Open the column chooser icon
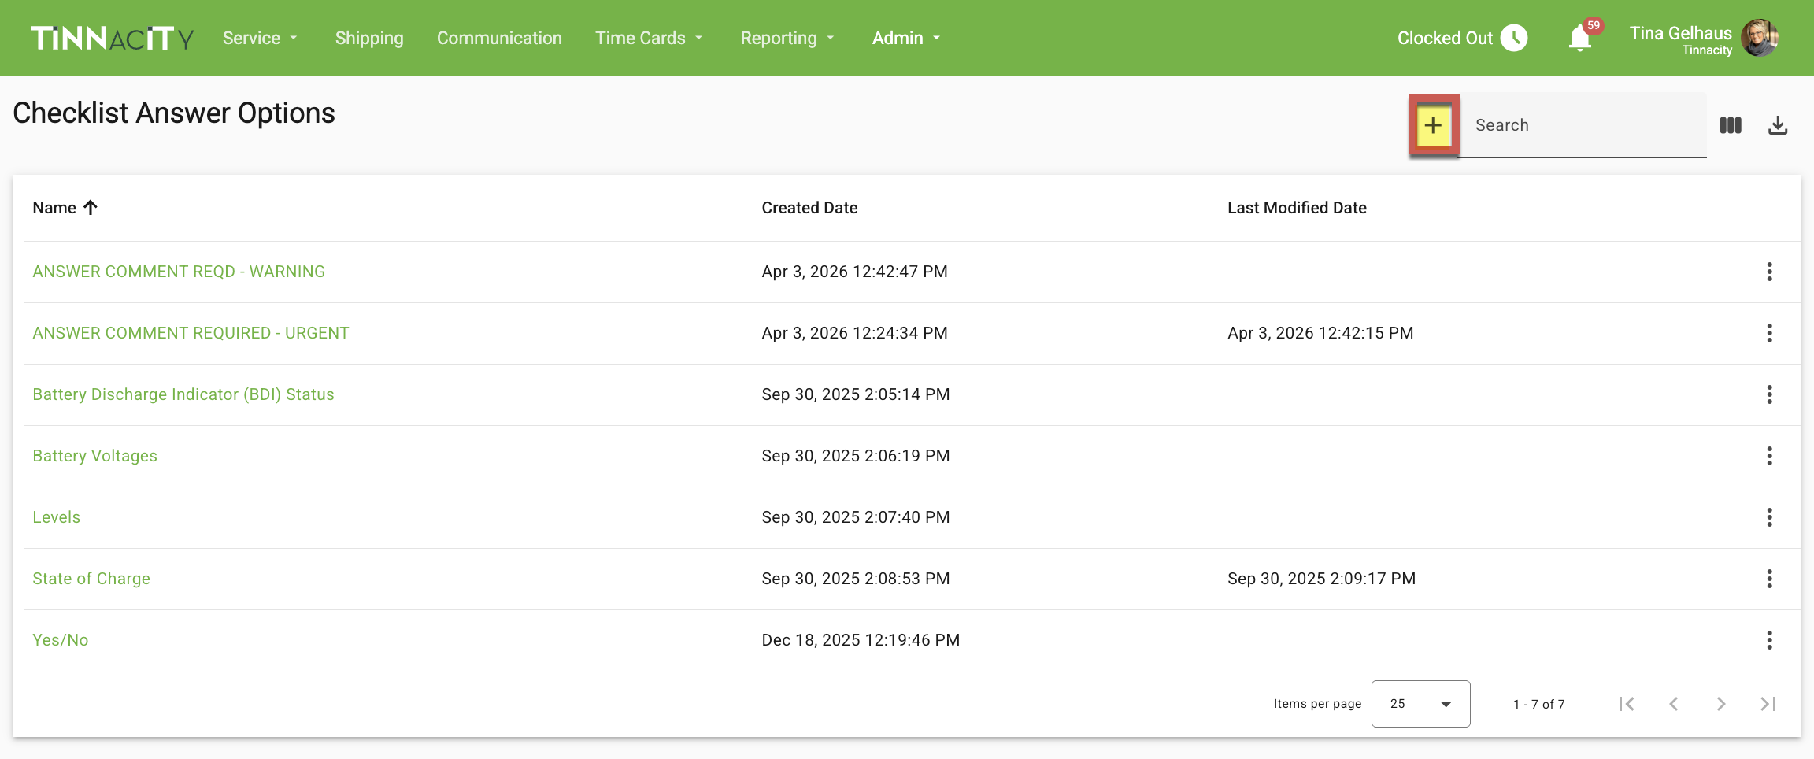Screen dimensions: 1814x759 1731,125
